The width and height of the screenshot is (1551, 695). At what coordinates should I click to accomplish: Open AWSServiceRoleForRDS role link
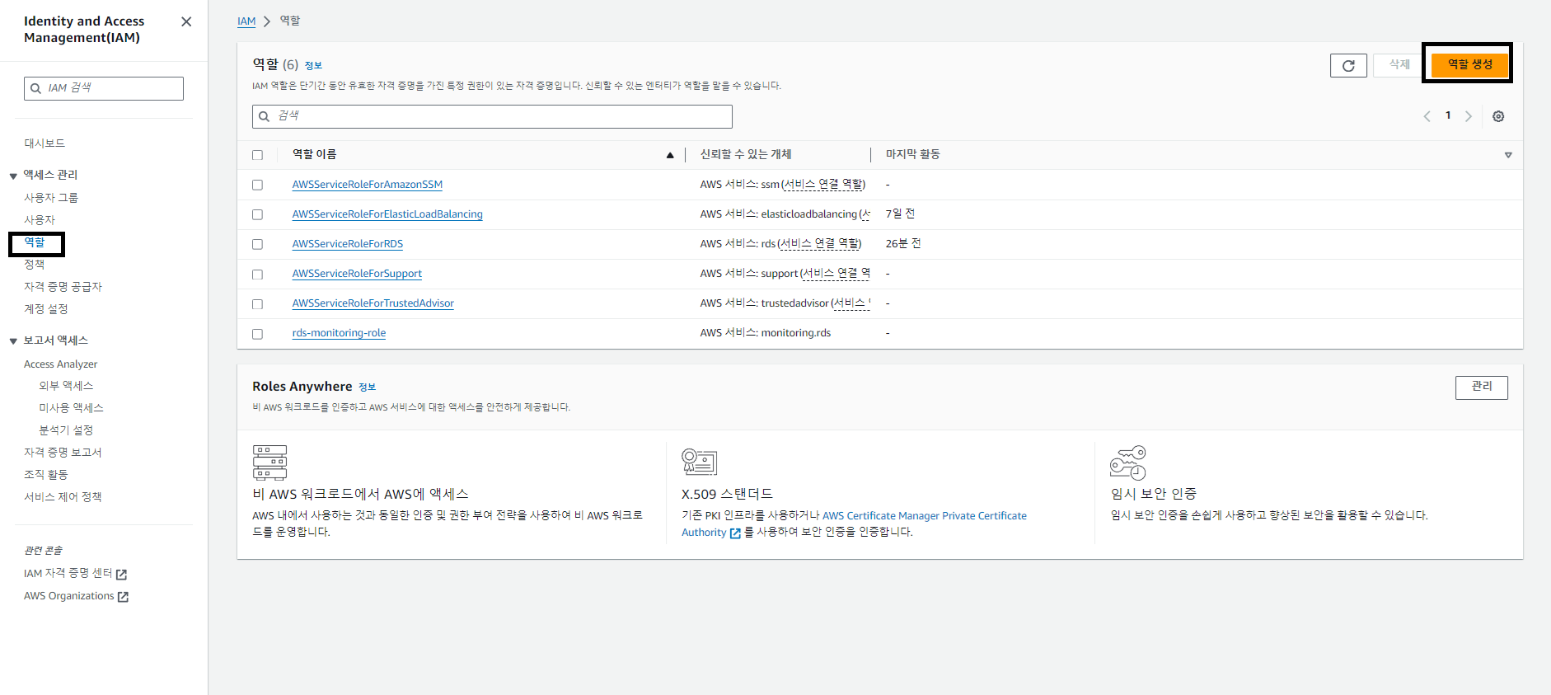pyautogui.click(x=348, y=244)
